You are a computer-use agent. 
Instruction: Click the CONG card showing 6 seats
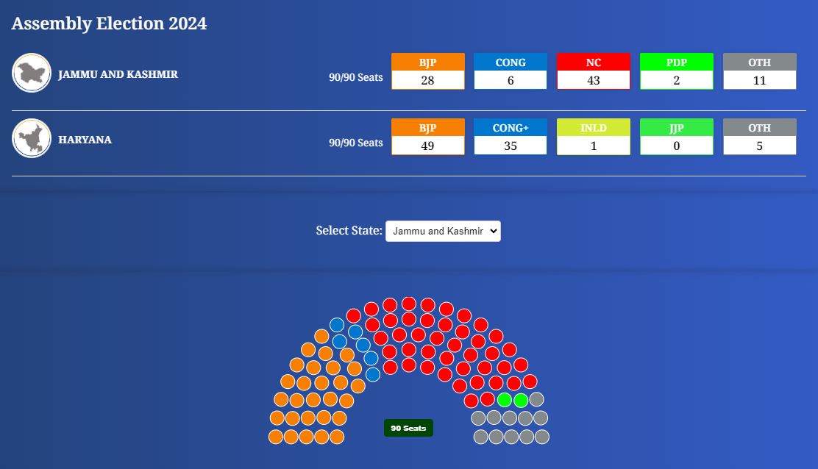(511, 71)
